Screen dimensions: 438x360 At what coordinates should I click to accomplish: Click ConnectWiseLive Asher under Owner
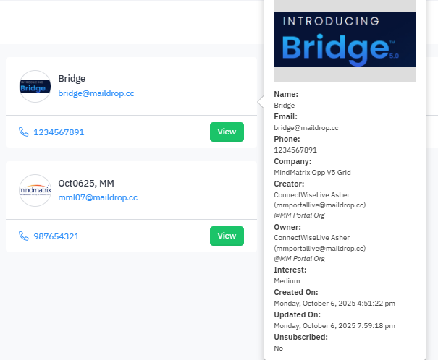click(x=311, y=237)
